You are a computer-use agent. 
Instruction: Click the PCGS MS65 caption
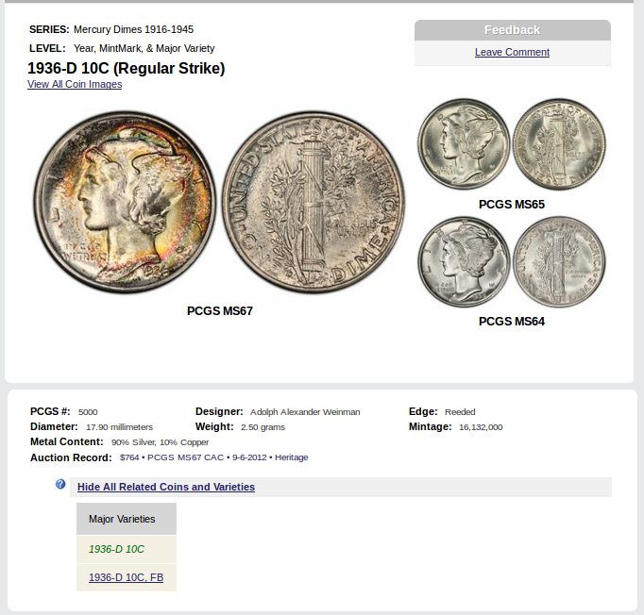pos(511,204)
